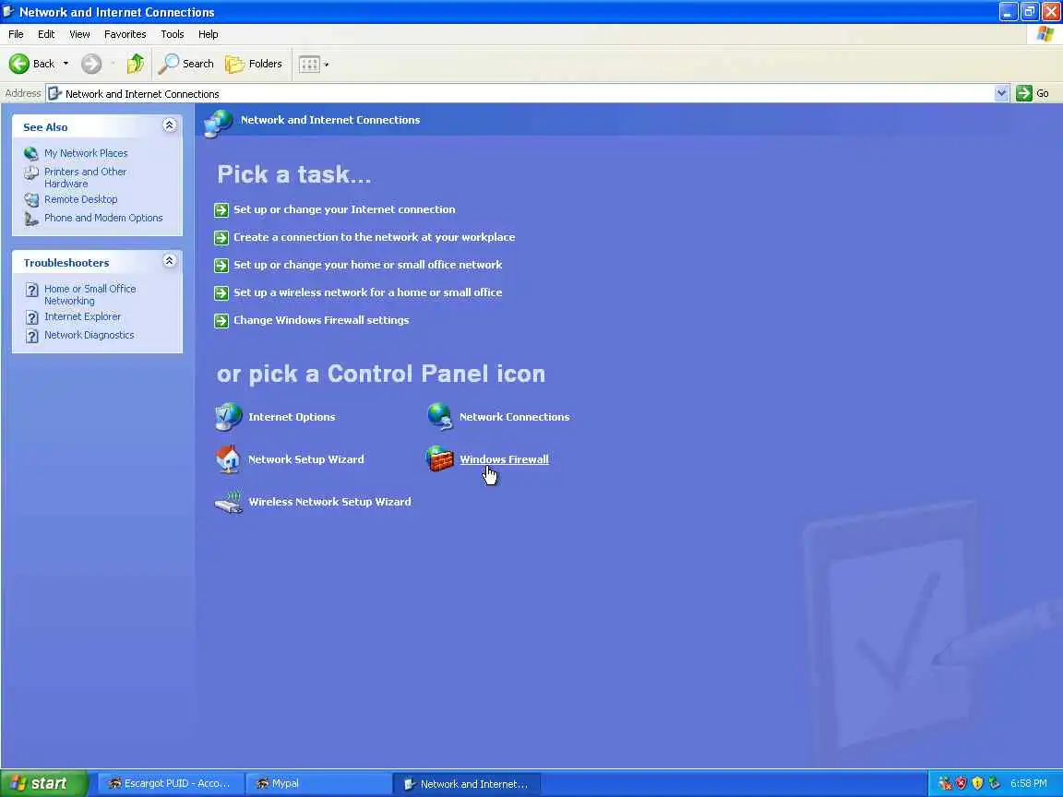
Task: Open the Back history dropdown arrow
Action: (x=66, y=64)
